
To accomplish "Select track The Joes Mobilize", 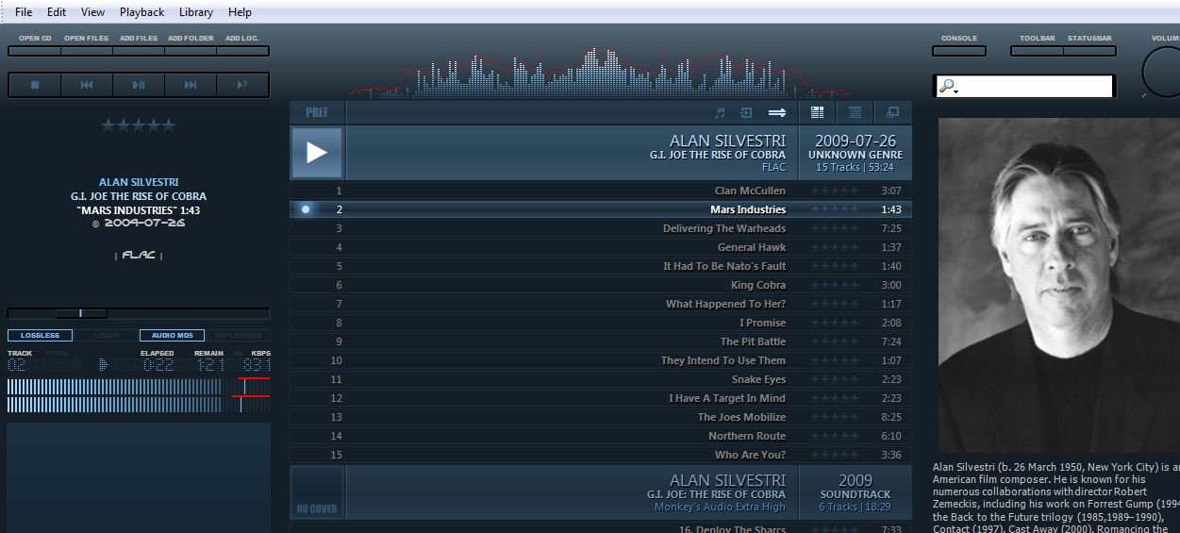I will coord(601,417).
